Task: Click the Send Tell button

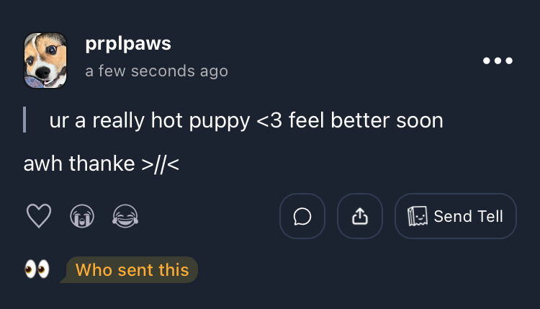Action: (x=456, y=216)
